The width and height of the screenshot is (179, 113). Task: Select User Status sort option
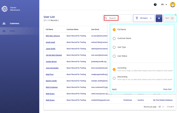[x=114, y=56]
